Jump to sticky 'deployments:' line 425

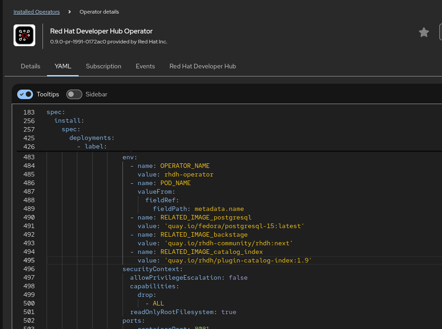tap(91, 138)
